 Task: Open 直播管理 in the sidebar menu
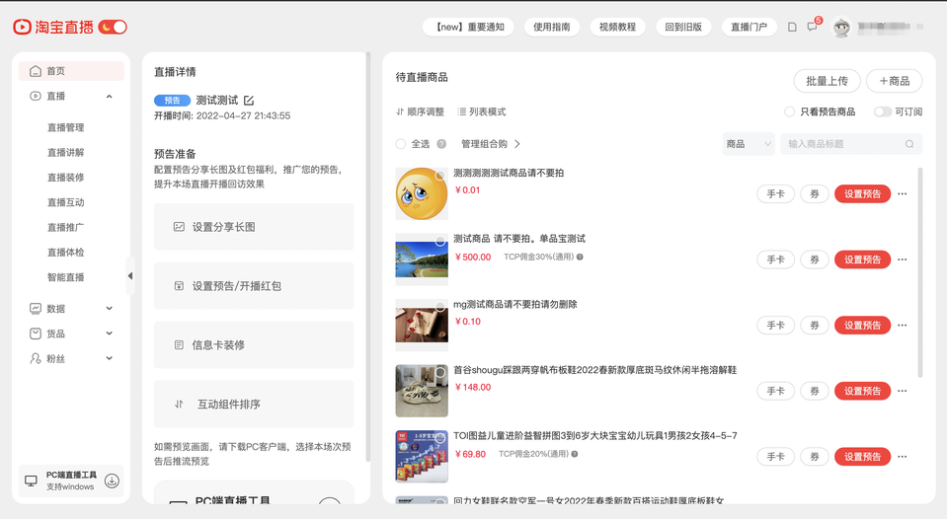(66, 127)
